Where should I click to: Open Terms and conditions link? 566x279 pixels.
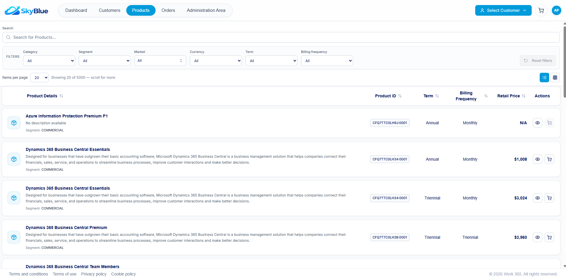(28, 274)
